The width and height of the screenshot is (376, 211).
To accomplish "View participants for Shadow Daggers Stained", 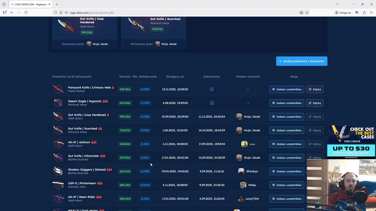I will click(x=287, y=171).
